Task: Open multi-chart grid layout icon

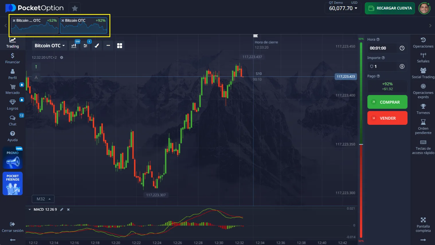Action: [x=119, y=46]
